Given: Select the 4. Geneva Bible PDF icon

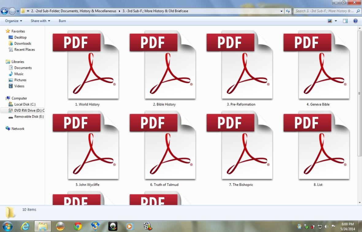Looking at the screenshot, I should click(317, 65).
